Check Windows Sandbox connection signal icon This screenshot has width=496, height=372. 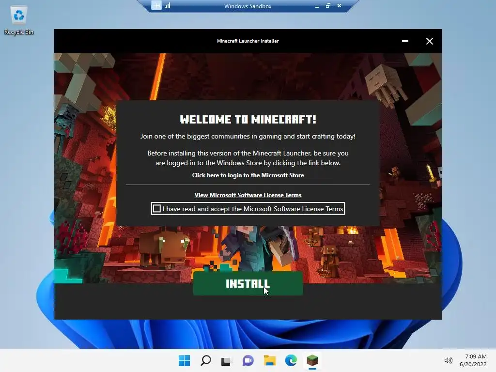(167, 5)
